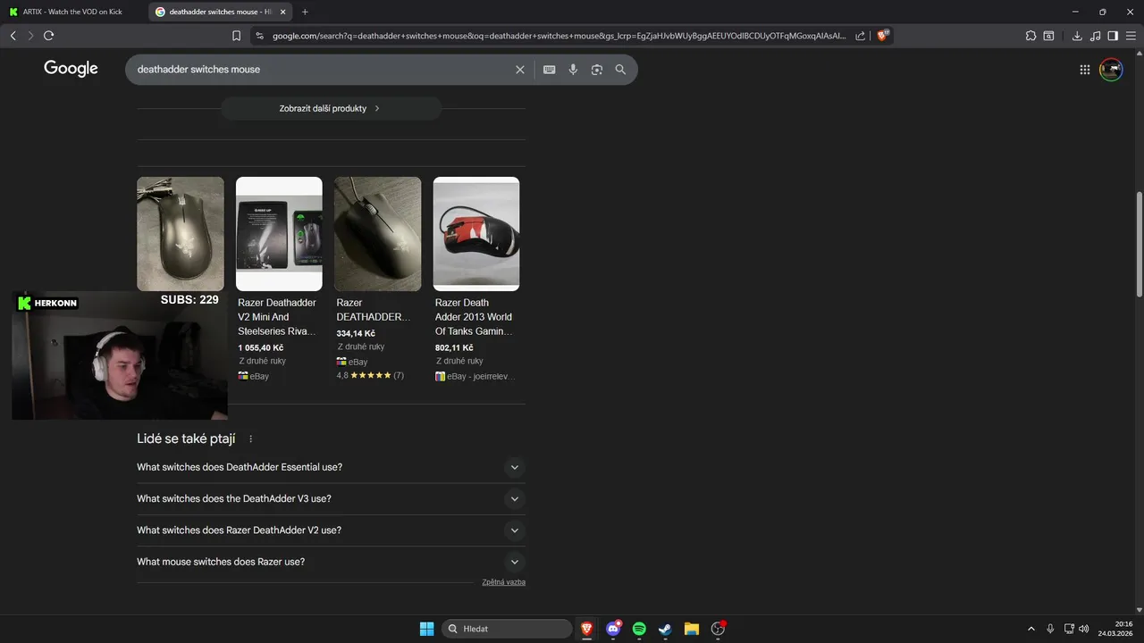Toggle the browser sidebar panel icon

pyautogui.click(x=1113, y=36)
